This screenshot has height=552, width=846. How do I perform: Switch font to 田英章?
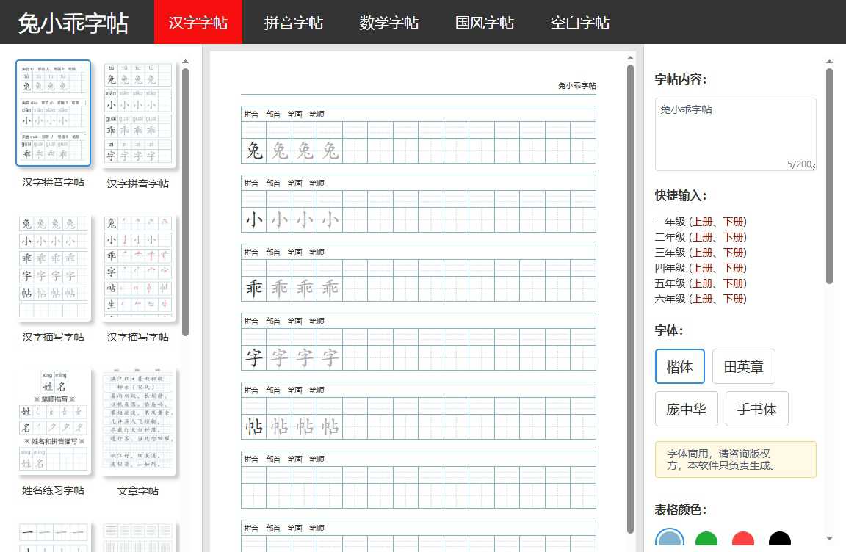click(744, 367)
